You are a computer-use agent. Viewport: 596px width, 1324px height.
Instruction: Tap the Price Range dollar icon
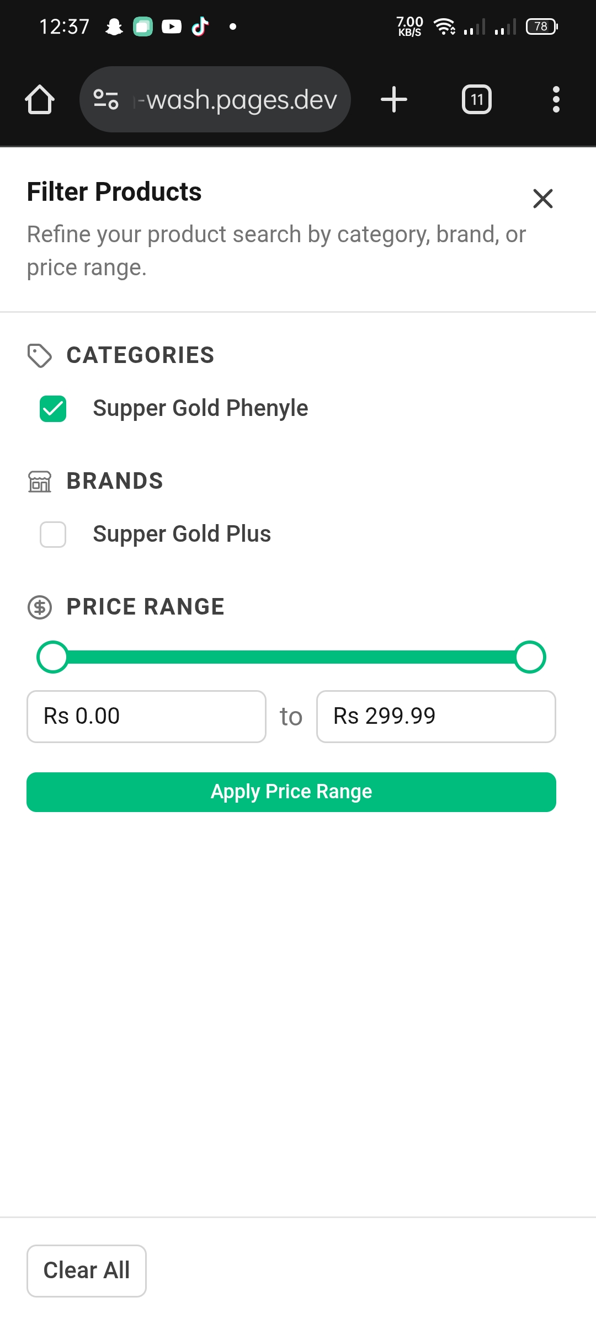pos(40,607)
